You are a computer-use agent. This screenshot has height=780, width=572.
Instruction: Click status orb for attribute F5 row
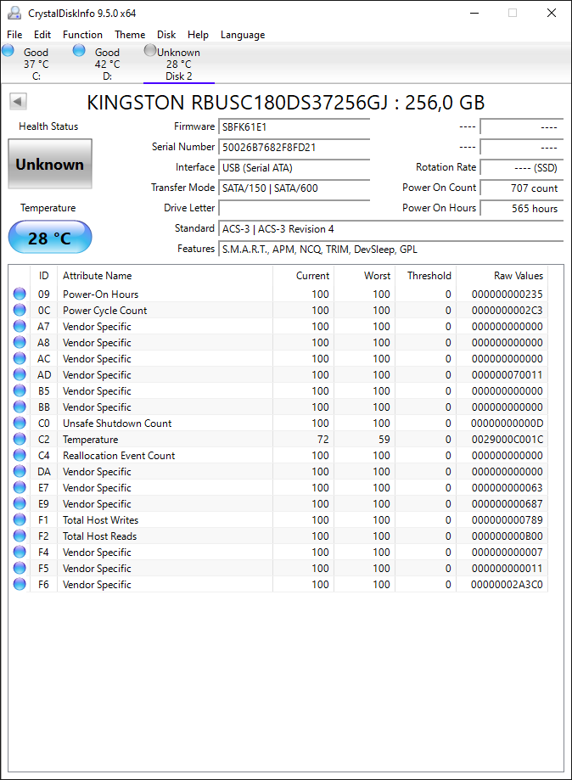click(20, 568)
